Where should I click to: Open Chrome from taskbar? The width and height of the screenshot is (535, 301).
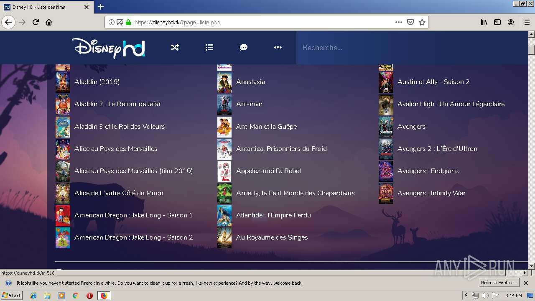coord(75,296)
